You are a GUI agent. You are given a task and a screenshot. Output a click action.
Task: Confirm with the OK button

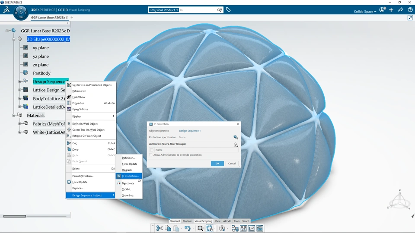[x=217, y=164]
